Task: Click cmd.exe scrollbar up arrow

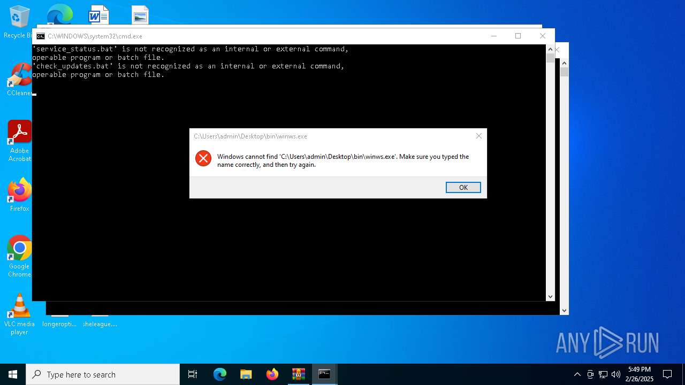Action: pos(550,49)
